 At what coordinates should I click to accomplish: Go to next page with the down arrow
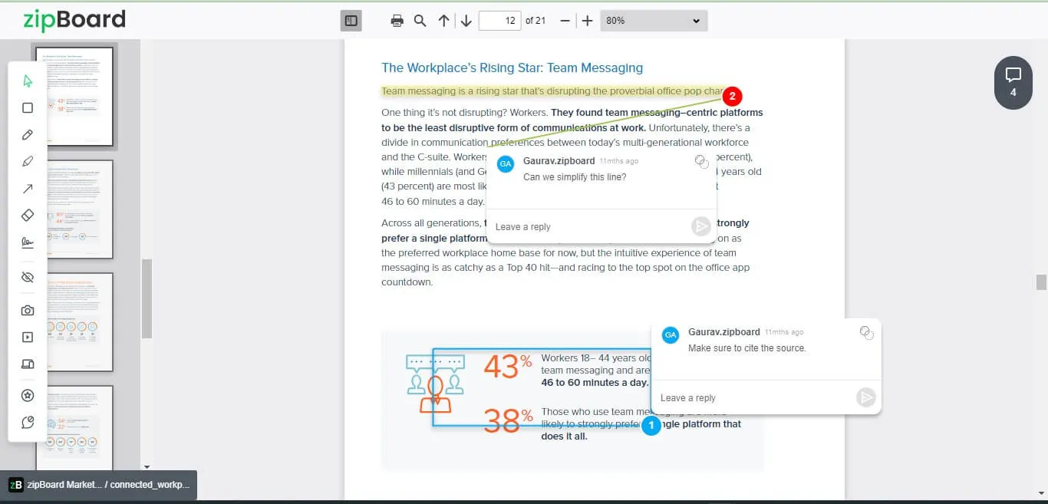pos(466,21)
